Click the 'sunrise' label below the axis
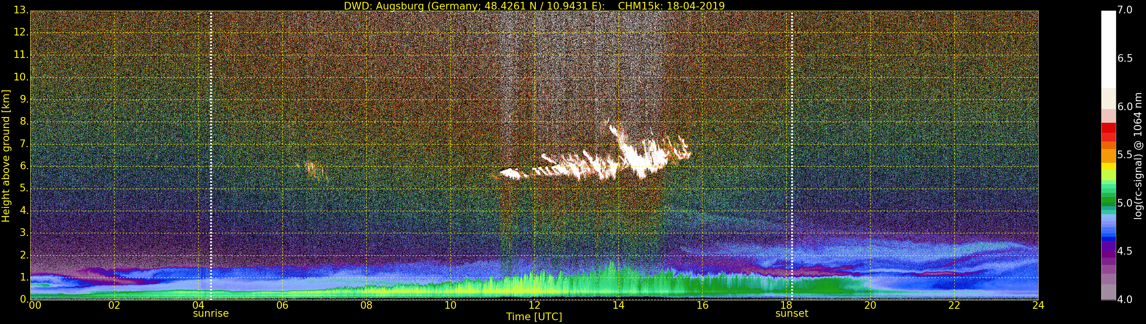The width and height of the screenshot is (1146, 324). click(x=210, y=313)
